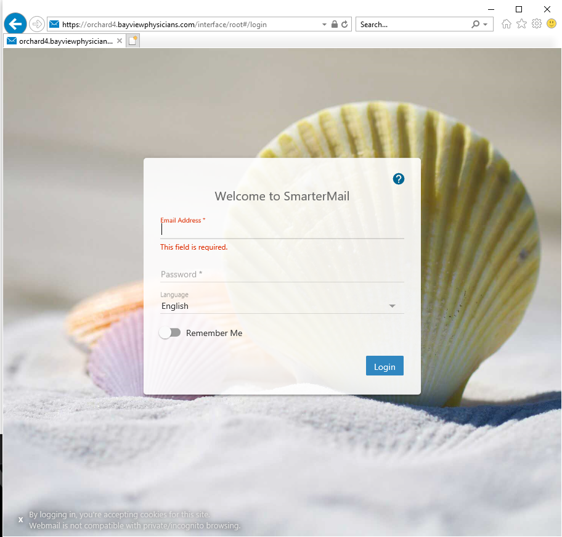Screen dimensions: 562x537
Task: Click the security lock icon in address bar
Action: 335,25
